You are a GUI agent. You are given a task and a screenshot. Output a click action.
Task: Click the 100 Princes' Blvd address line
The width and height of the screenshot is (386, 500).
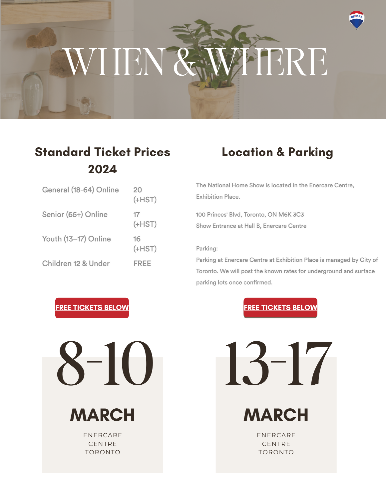250,214
